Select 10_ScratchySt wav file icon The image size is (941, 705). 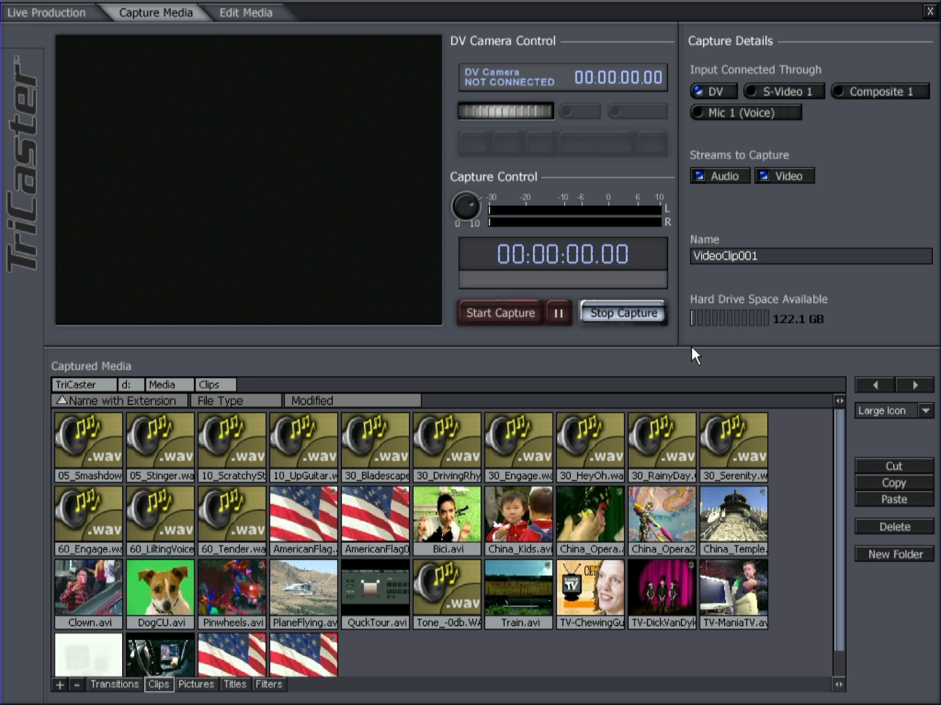click(x=232, y=447)
